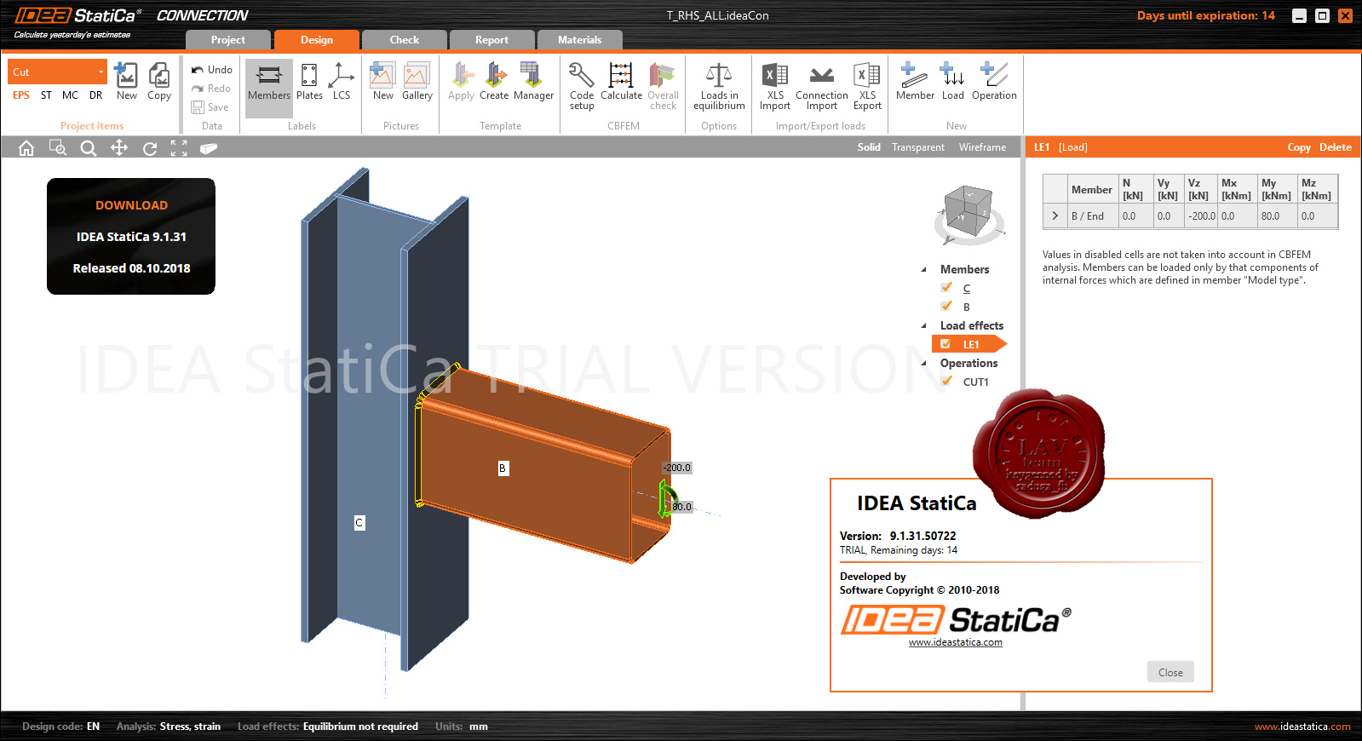Image resolution: width=1362 pixels, height=741 pixels.
Task: Open Code setup
Action: [x=582, y=86]
